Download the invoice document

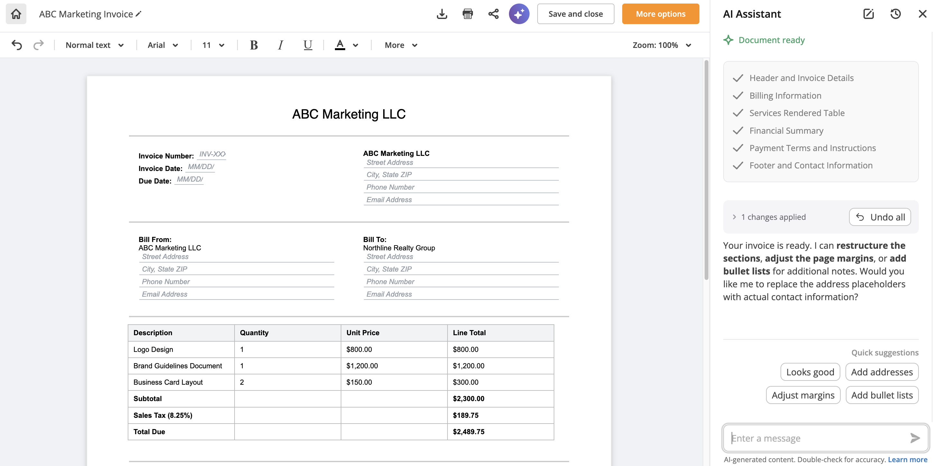(442, 14)
